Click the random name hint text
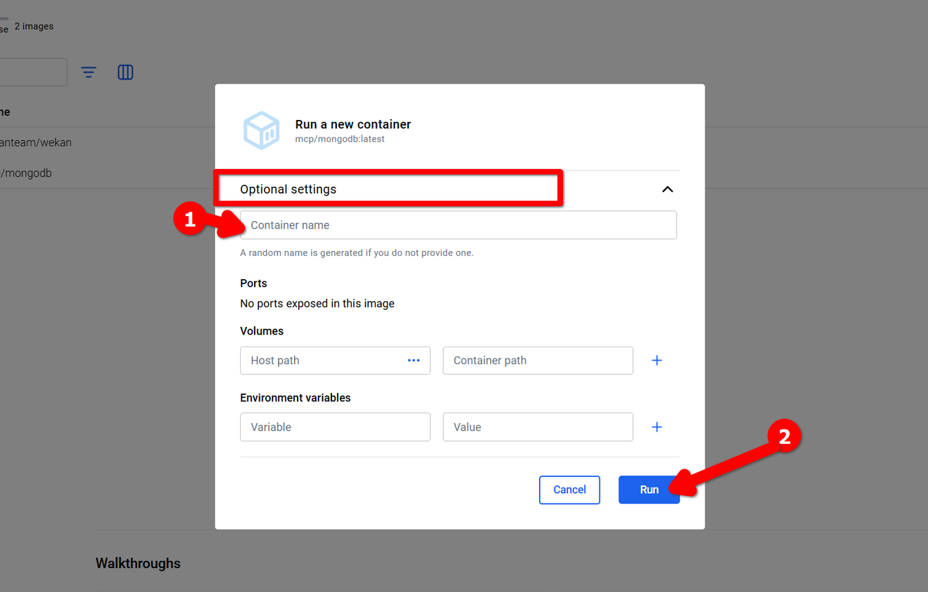The height and width of the screenshot is (592, 928). point(357,253)
